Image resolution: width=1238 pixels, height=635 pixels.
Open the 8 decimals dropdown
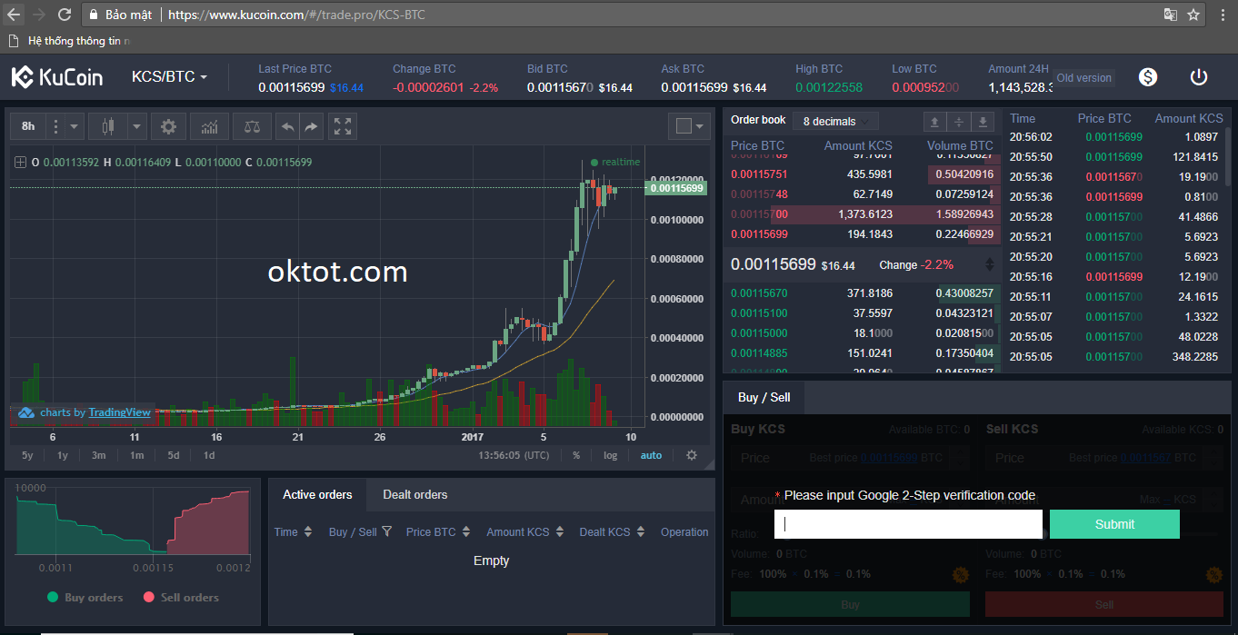(834, 121)
